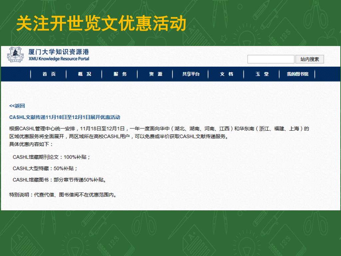The width and height of the screenshot is (341, 256).
Task: Select the 服务 navigation item
Action: coord(120,74)
